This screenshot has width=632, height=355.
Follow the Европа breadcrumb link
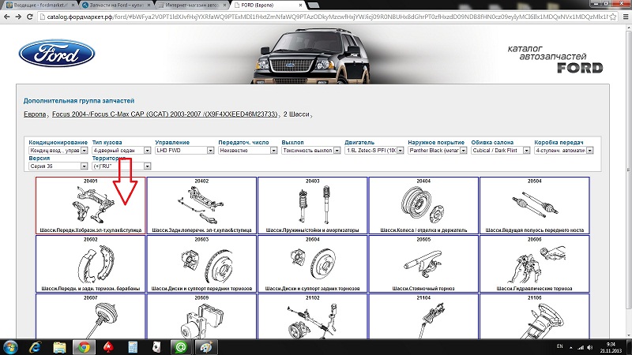coord(35,114)
